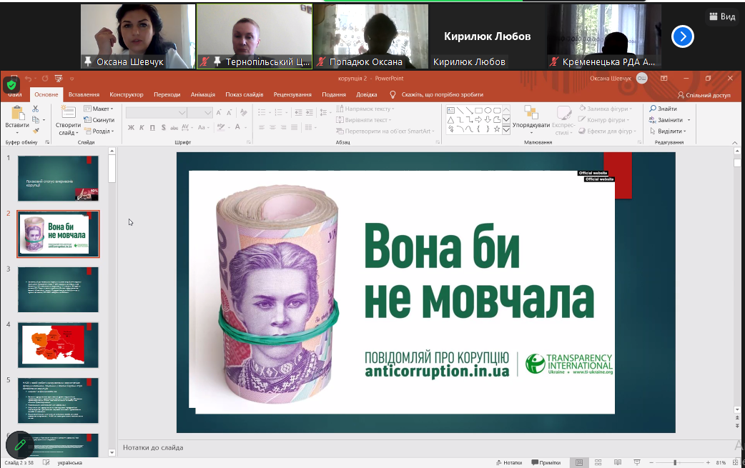
Task: Open the Макет layout dropdown
Action: coord(99,109)
